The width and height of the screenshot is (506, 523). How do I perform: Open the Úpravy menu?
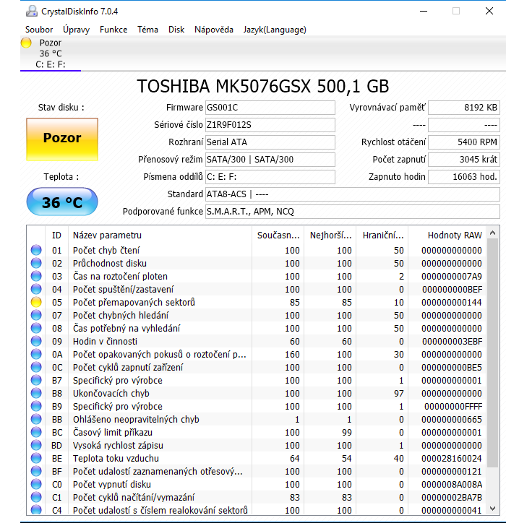pos(77,30)
